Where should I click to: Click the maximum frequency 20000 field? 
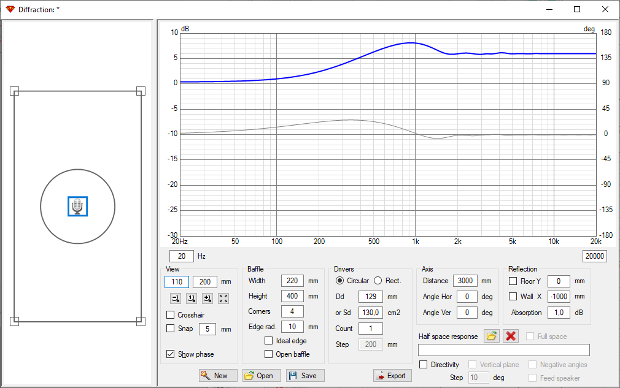tap(594, 256)
